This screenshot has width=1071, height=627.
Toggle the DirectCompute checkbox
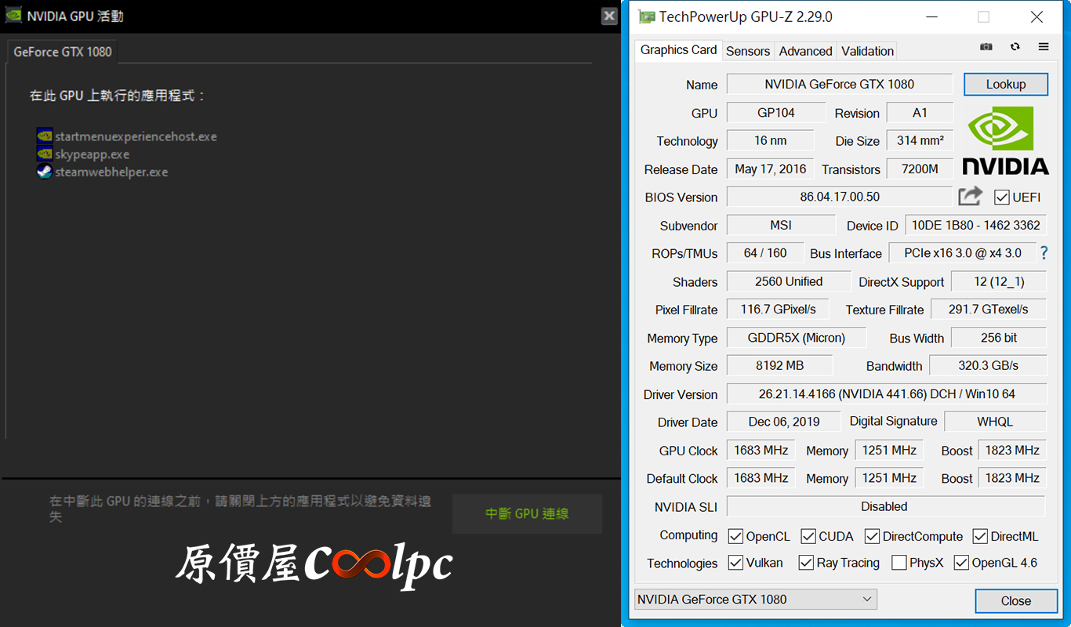coord(872,536)
